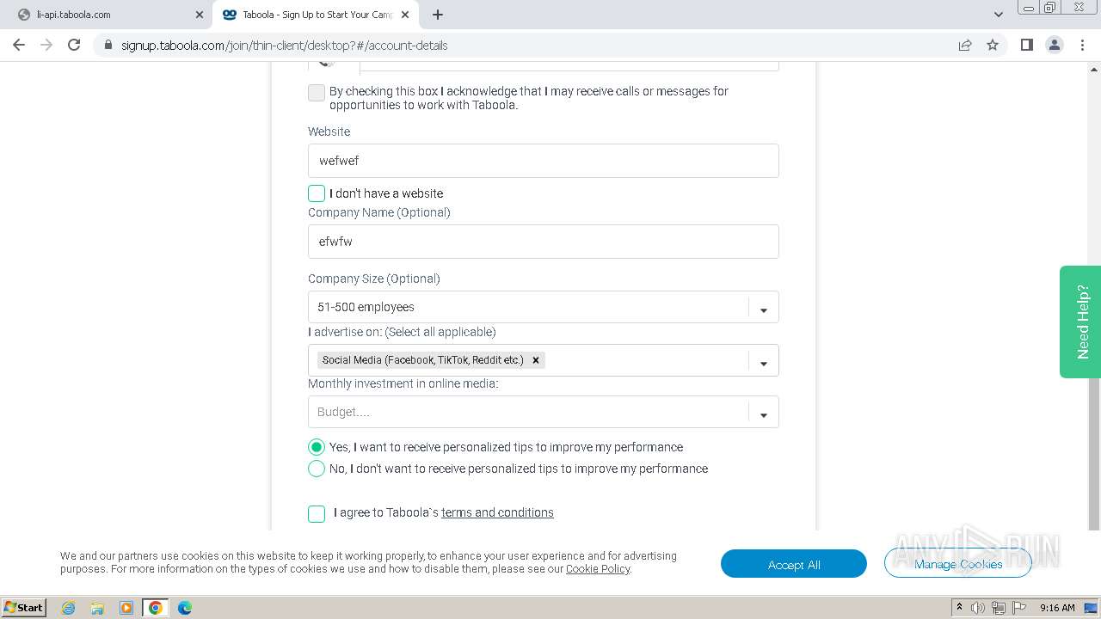Close the li-api.taboola.com tab
This screenshot has width=1101, height=619.
tap(200, 15)
